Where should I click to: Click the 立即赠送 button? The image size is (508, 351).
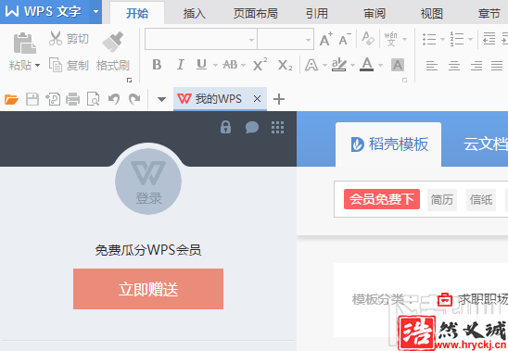point(148,289)
